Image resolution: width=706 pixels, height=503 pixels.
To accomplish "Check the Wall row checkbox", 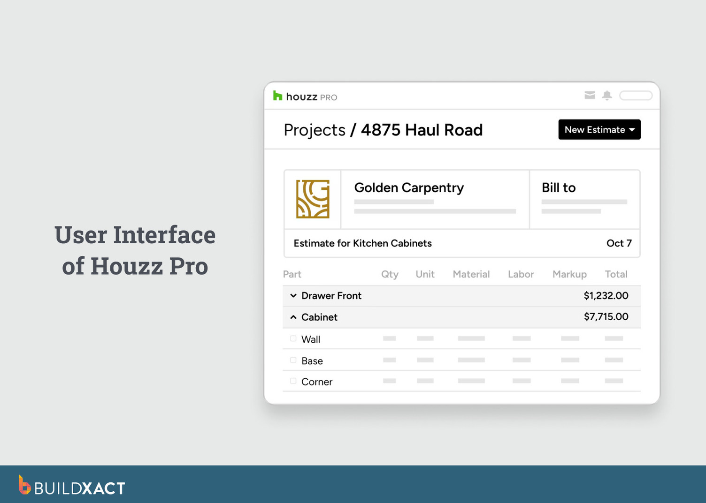I will (x=293, y=338).
